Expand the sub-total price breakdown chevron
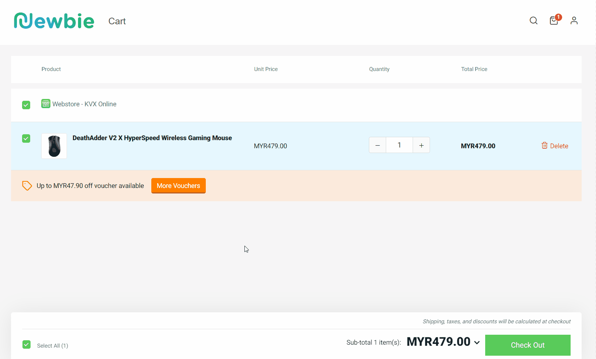Viewport: 596px width, 359px height. click(x=477, y=342)
